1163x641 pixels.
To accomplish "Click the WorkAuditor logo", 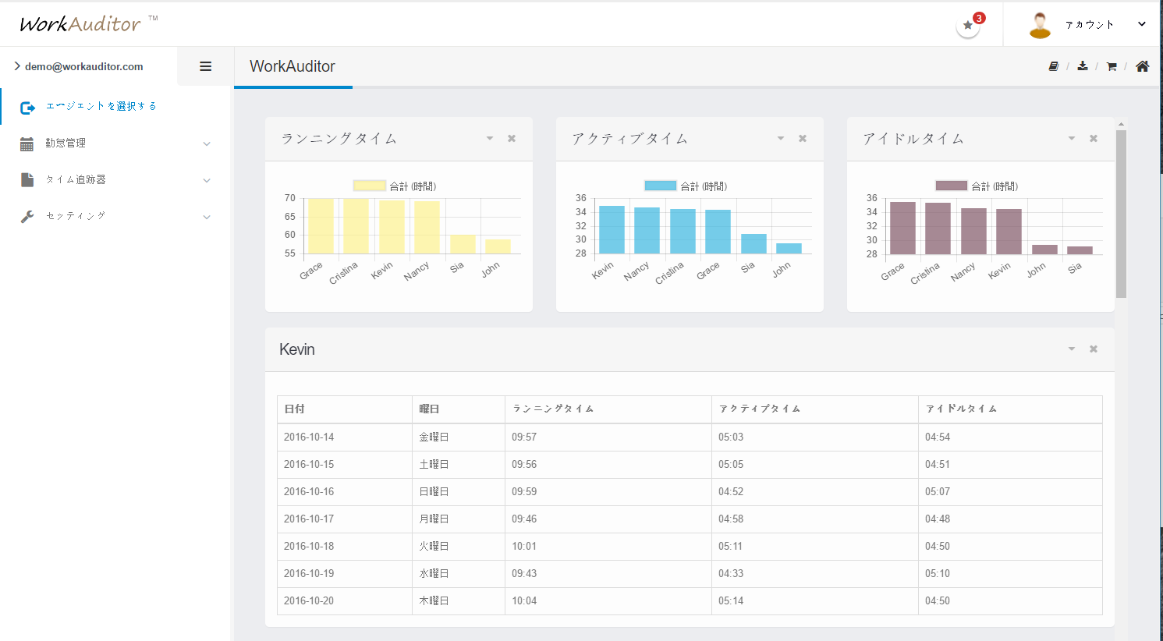I will click(87, 23).
